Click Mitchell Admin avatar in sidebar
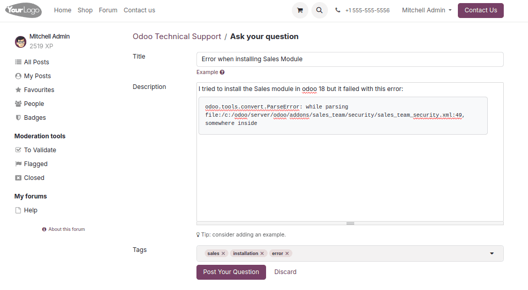The image size is (528, 290). (x=21, y=42)
